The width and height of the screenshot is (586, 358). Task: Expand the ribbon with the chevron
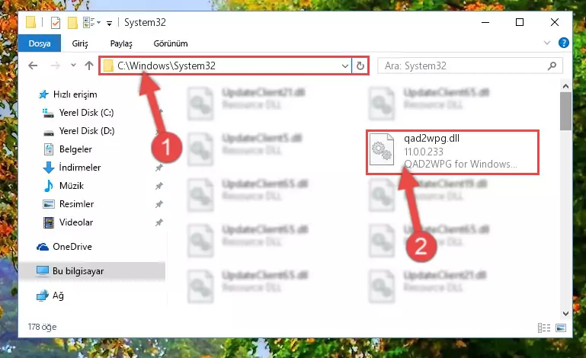[547, 43]
